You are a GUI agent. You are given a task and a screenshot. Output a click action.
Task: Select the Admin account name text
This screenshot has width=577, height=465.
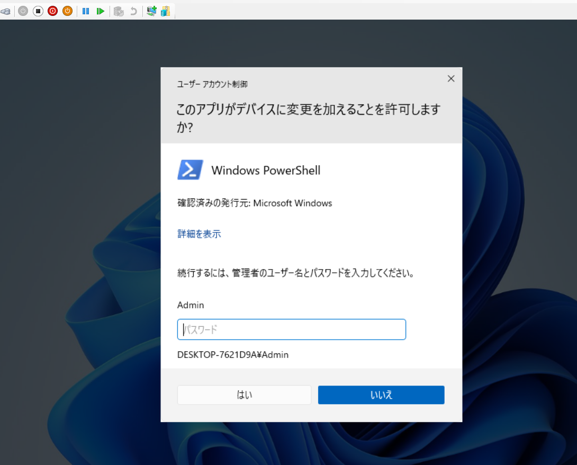(191, 305)
